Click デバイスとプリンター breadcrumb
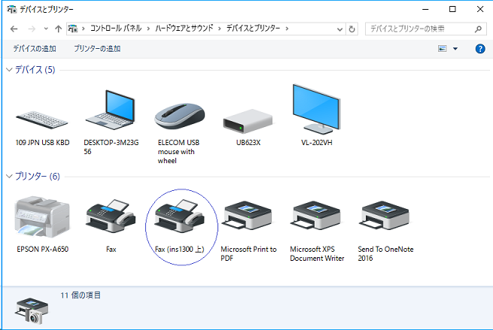Screen dimensions: 493x330 254,29
